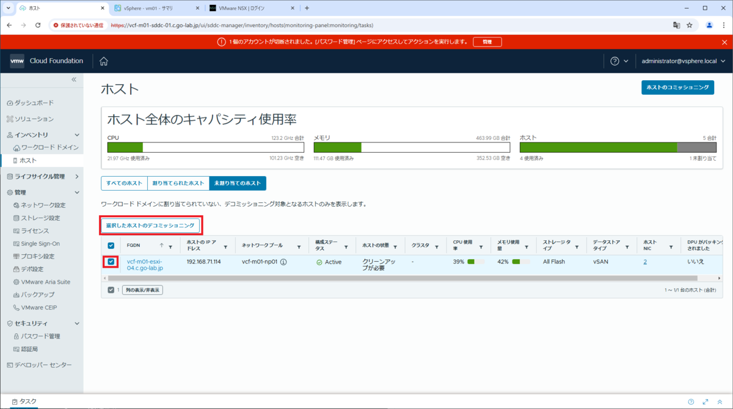Collapse the sidebar with double-chevron icon
This screenshot has width=733, height=409.
coord(74,79)
